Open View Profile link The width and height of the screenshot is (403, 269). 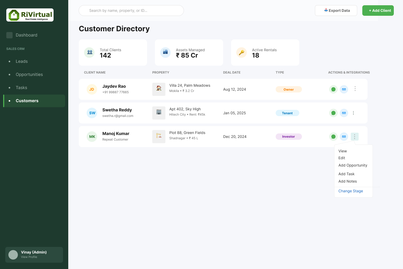29,257
